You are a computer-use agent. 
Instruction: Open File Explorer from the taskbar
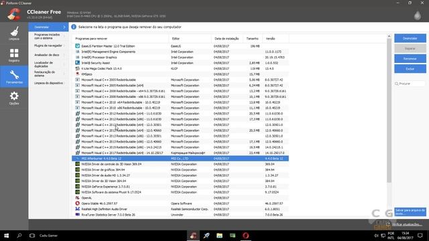(219, 236)
